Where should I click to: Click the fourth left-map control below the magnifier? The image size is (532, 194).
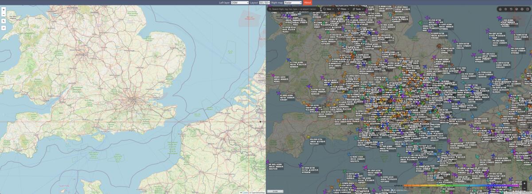[x=4, y=28]
